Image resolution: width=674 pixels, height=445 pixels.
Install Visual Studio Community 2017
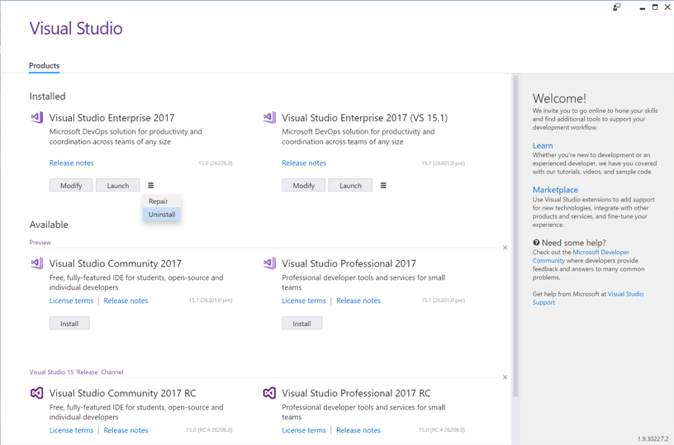69,324
